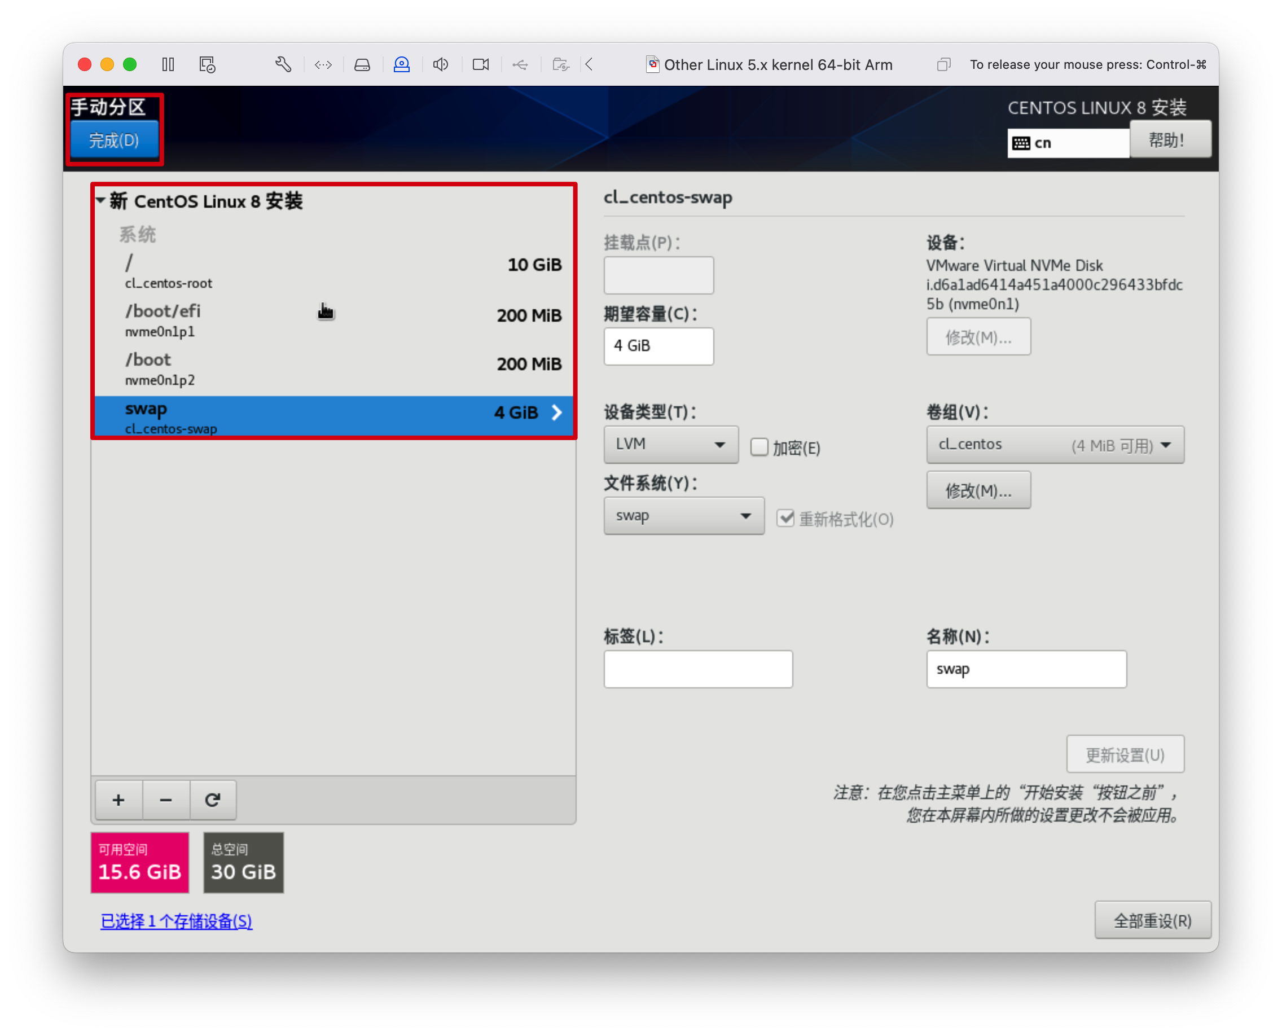Click the shared folders toolbar icon
The image size is (1282, 1036).
click(x=561, y=64)
